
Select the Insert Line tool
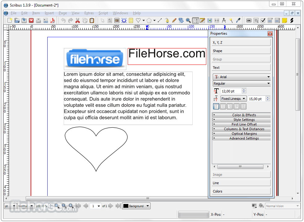point(160,20)
